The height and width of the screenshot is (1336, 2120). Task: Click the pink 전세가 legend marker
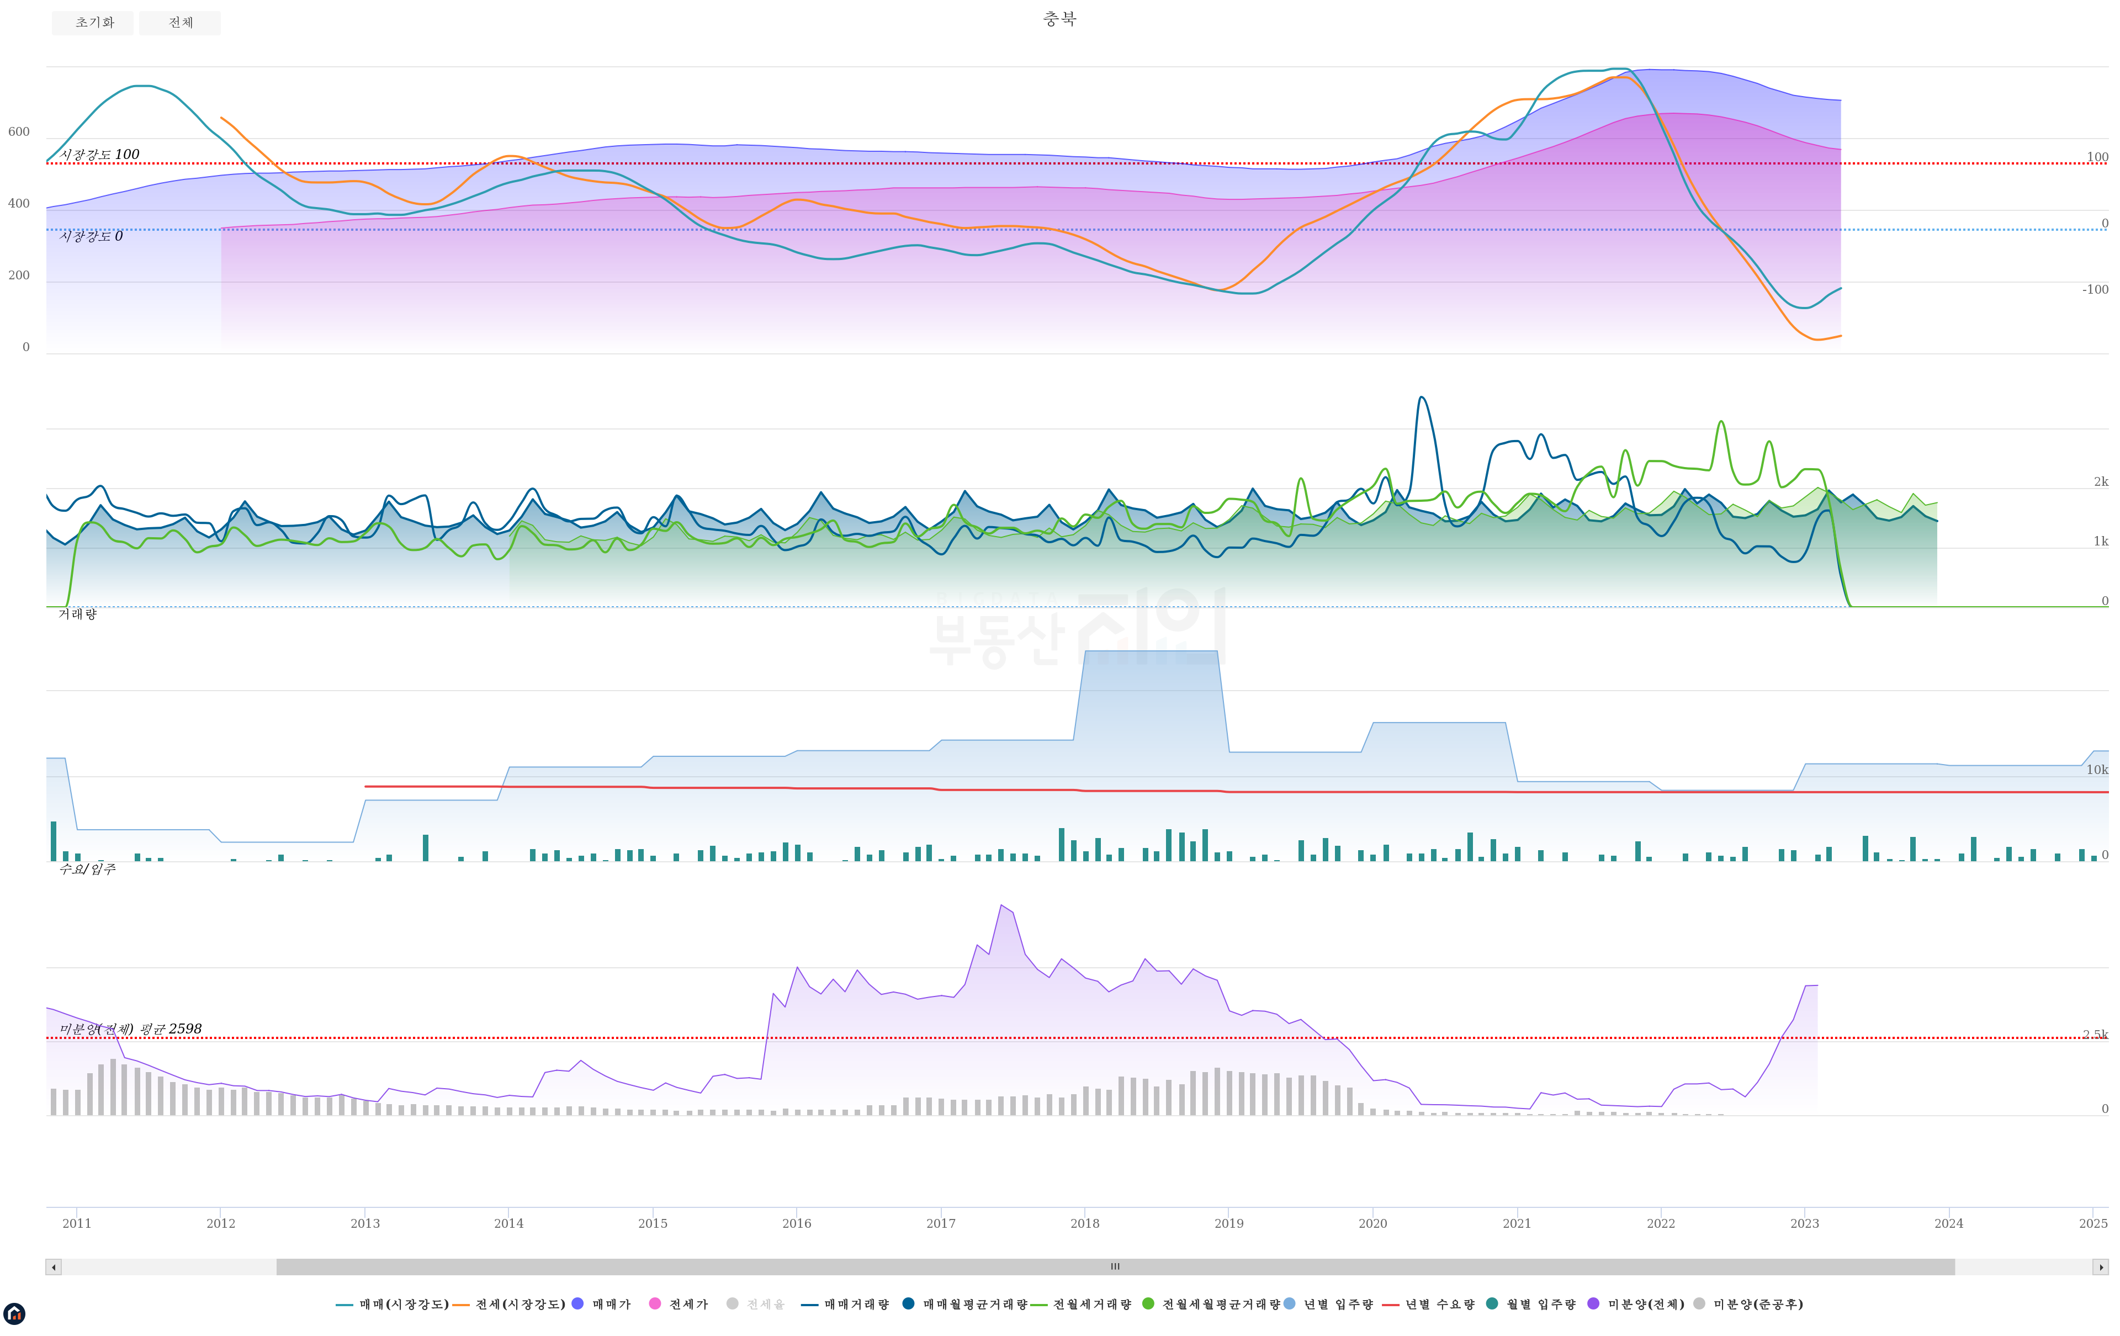[655, 1303]
